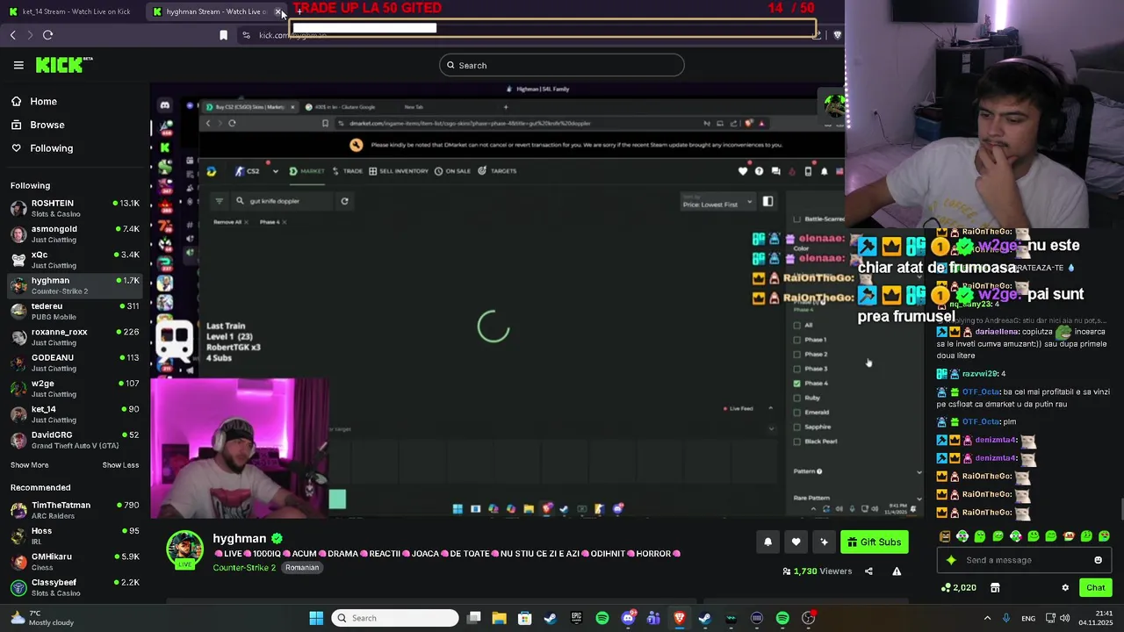Click the channel points 2,020 balance

point(959,587)
